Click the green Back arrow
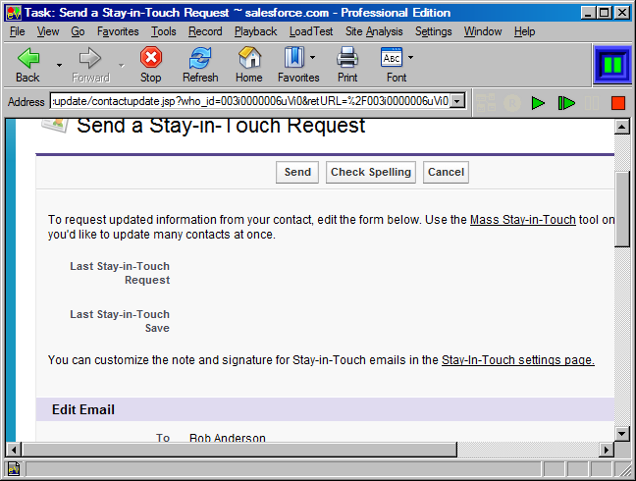 [x=28, y=58]
